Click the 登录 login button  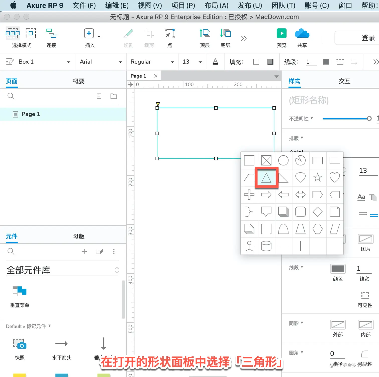(x=357, y=38)
